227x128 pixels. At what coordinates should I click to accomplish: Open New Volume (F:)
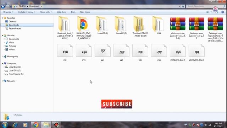pos(16,74)
